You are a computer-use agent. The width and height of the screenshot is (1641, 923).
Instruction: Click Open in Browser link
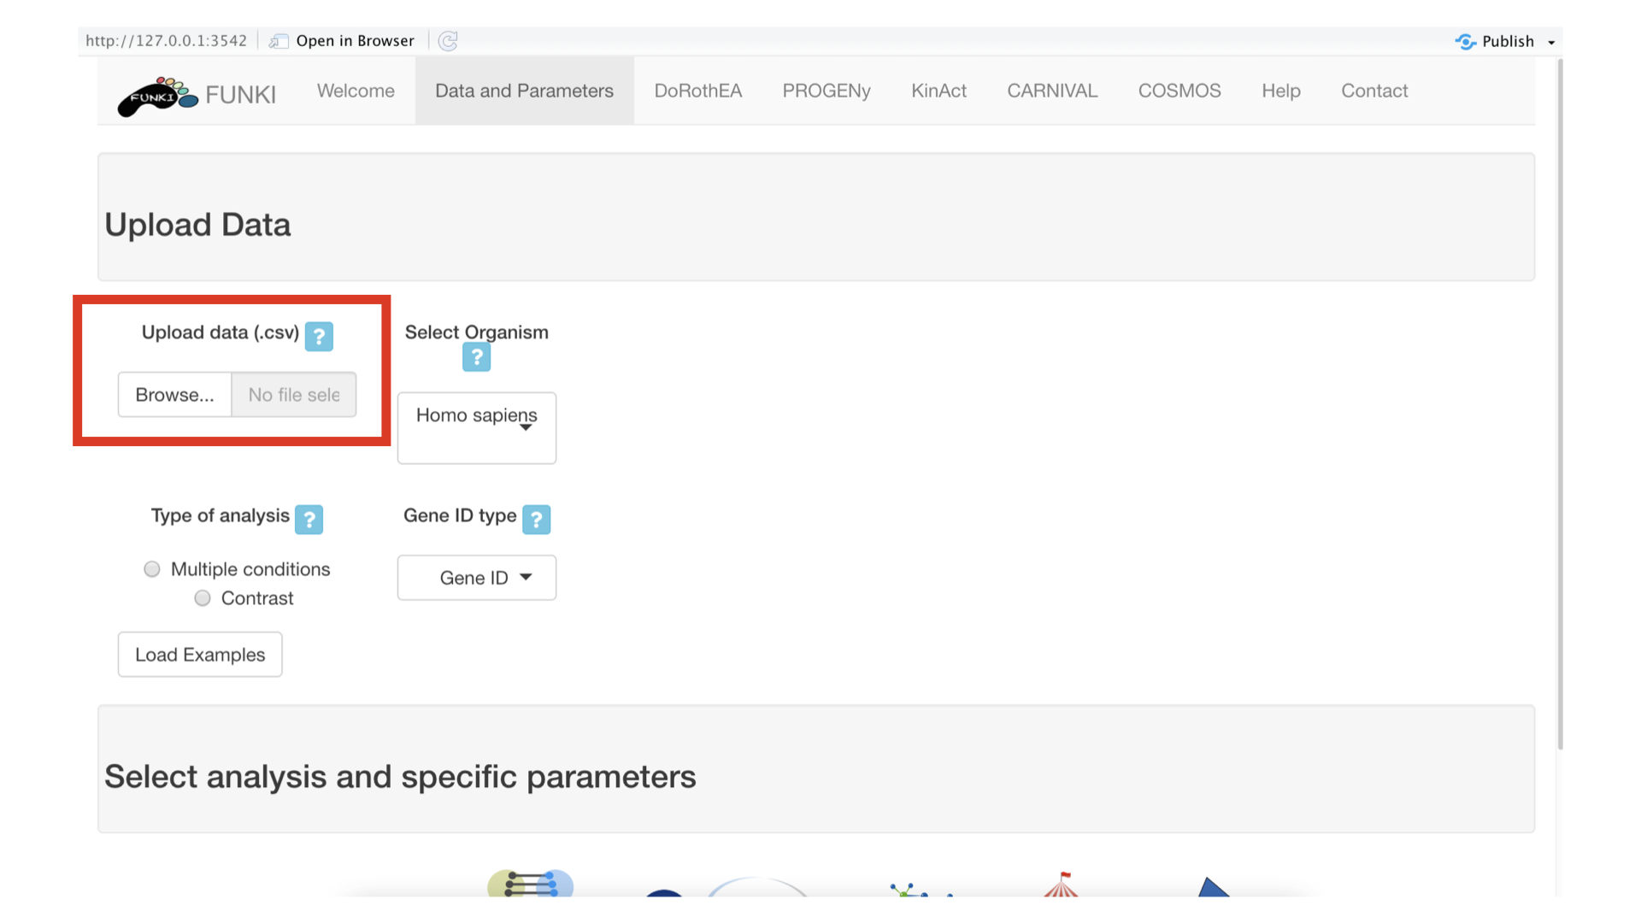[x=355, y=41]
